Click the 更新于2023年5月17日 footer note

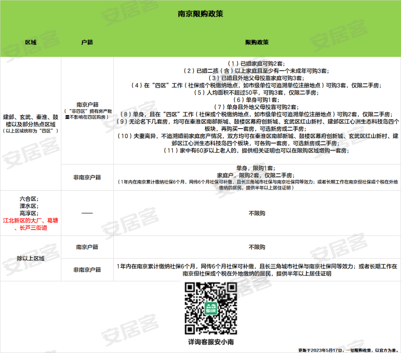tap(348, 350)
